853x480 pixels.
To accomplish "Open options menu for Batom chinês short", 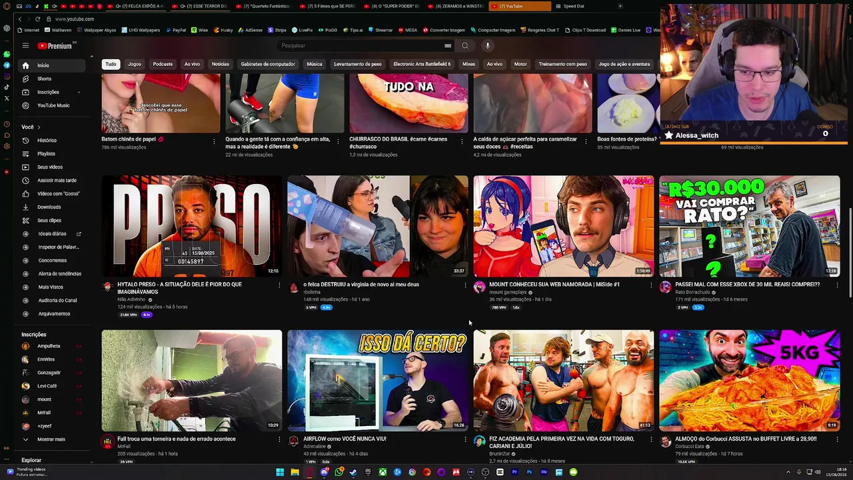I will click(x=214, y=141).
